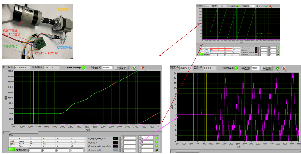The height and width of the screenshot is (154, 301).
Task: Click DeviceReady indicator in bottom-left panel
Action: point(84,67)
